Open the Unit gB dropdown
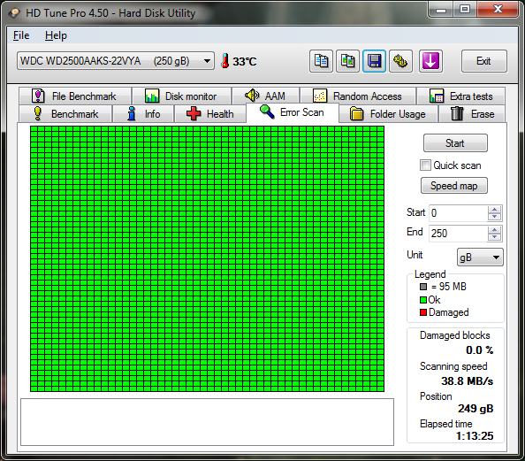The image size is (525, 461). 480,257
